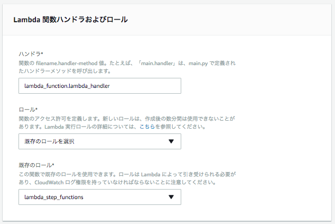Place cursor in lambda_function.lambda_handler text
The image size is (335, 224).
click(x=67, y=86)
